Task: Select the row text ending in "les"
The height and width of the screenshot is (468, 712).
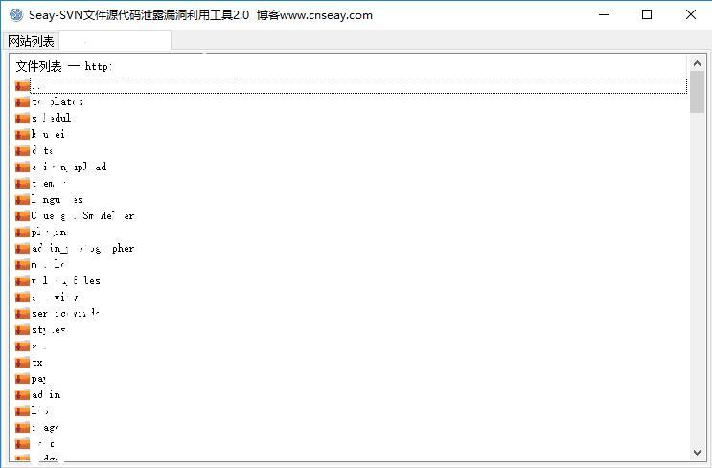Action: [65, 280]
